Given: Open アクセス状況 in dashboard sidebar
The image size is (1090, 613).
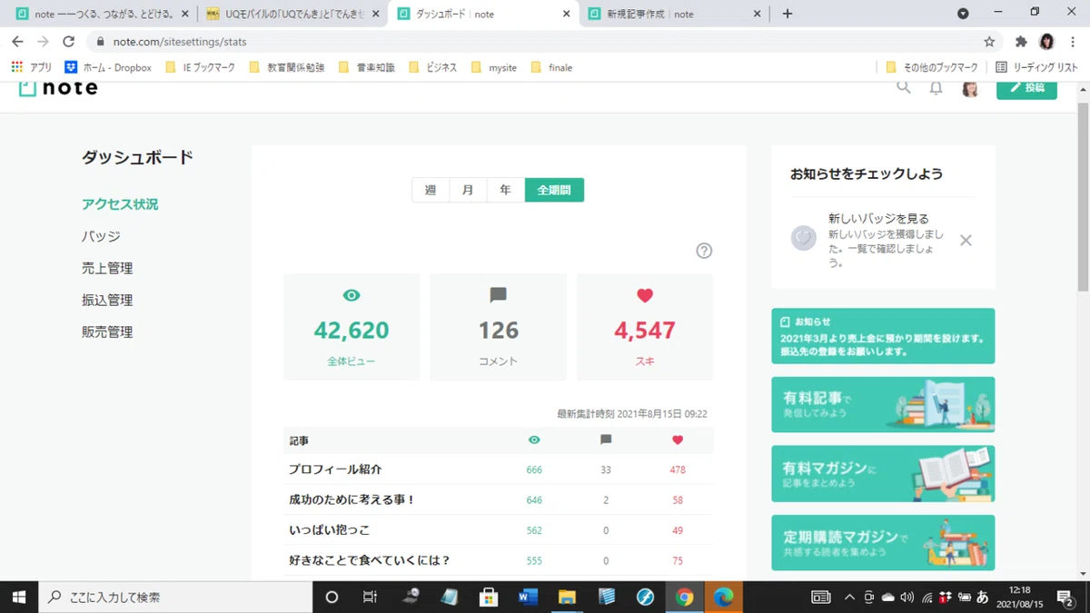Looking at the screenshot, I should (x=120, y=204).
